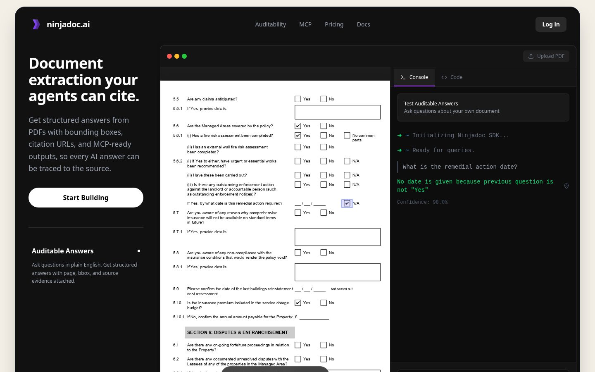This screenshot has height=372, width=595.
Task: Click the Upload PDF button
Action: tap(546, 56)
